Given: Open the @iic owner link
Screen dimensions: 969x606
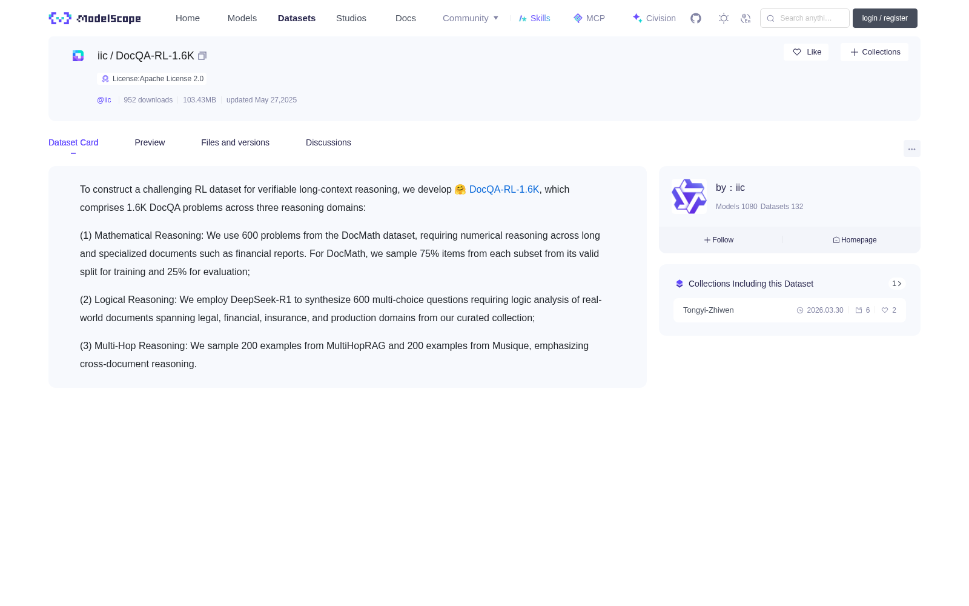Looking at the screenshot, I should click(104, 100).
